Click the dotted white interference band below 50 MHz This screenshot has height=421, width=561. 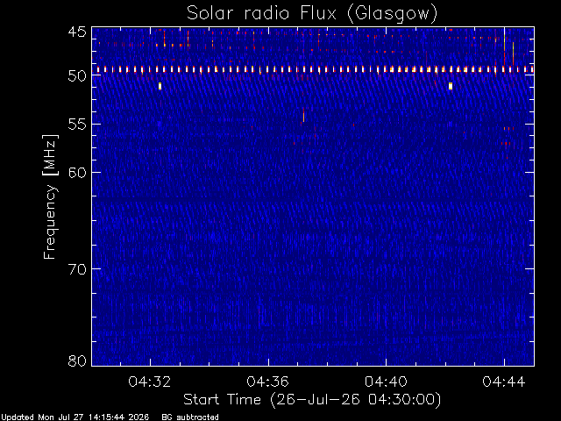pyautogui.click(x=313, y=69)
